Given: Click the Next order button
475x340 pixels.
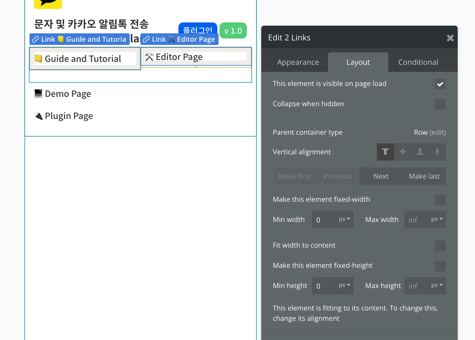Looking at the screenshot, I should 381,176.
